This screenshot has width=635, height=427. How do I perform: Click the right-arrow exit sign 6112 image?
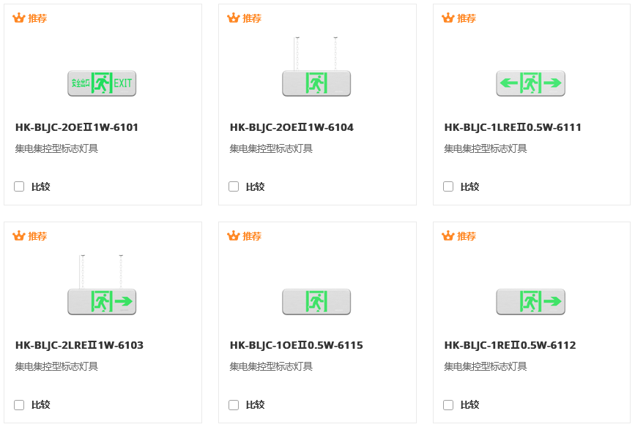point(531,301)
